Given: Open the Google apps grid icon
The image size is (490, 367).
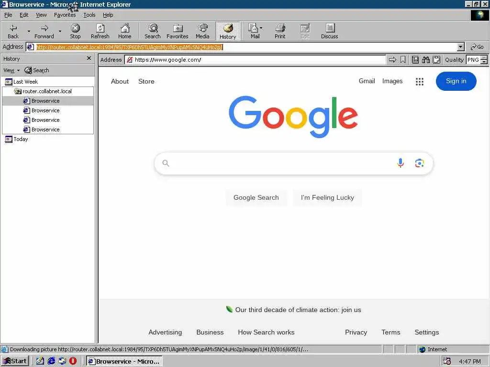Looking at the screenshot, I should tap(420, 81).
